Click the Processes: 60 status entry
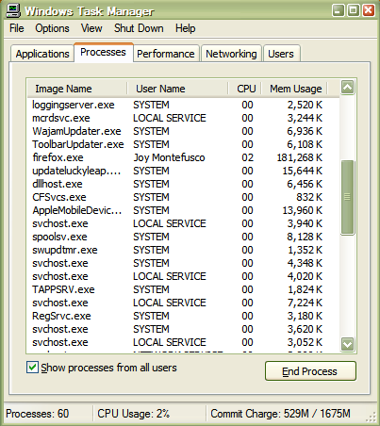The image size is (380, 426). pos(38,414)
